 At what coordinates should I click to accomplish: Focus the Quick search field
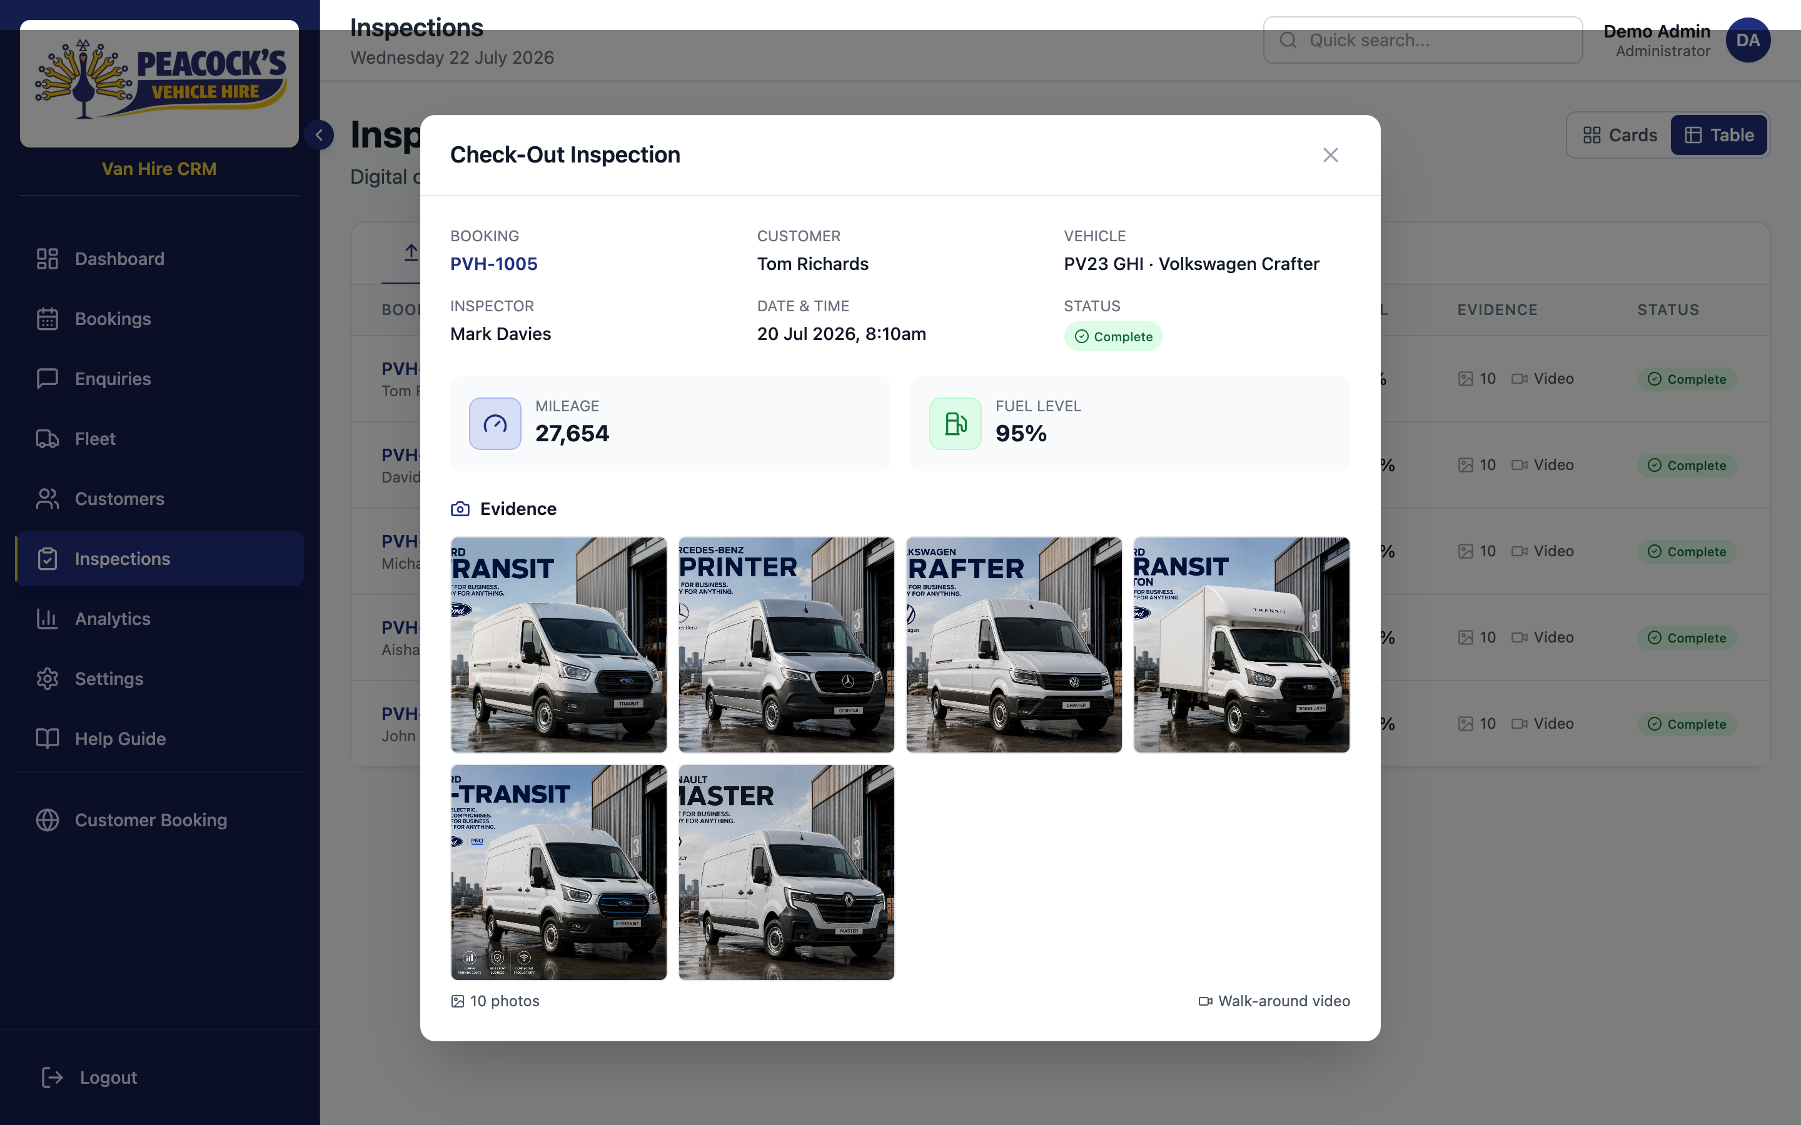(1422, 40)
